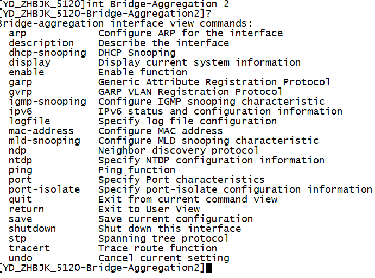Click the 'mac-address' command keyword
This screenshot has height=278, width=375.
41,131
